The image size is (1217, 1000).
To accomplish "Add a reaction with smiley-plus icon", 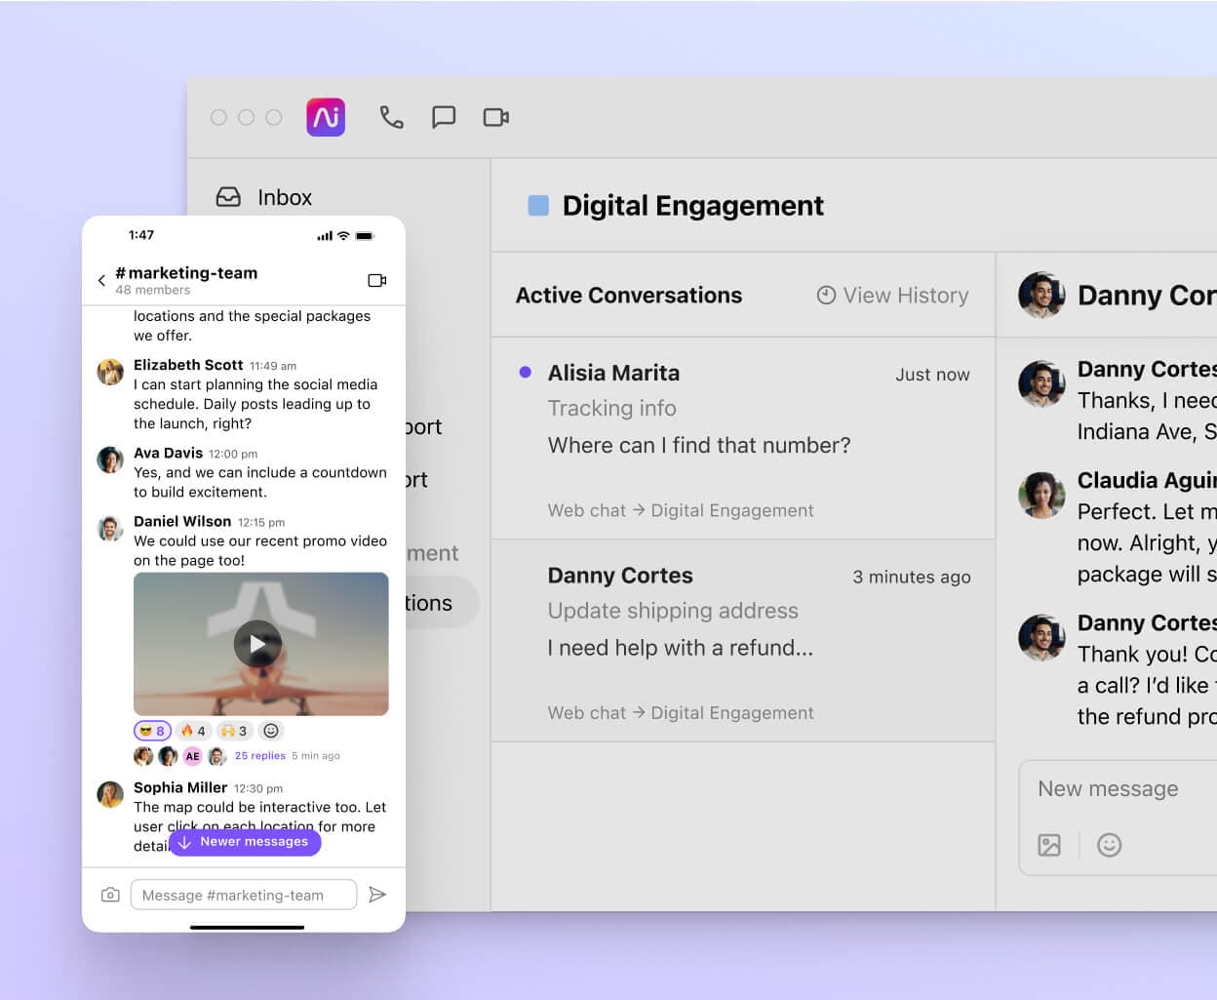I will coord(271,731).
